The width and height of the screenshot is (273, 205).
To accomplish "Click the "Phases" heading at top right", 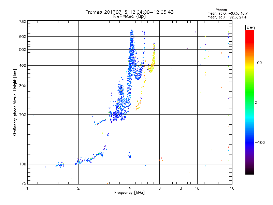I will 221,10.
